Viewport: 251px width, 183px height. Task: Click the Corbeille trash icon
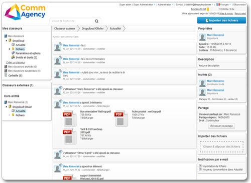(6, 75)
